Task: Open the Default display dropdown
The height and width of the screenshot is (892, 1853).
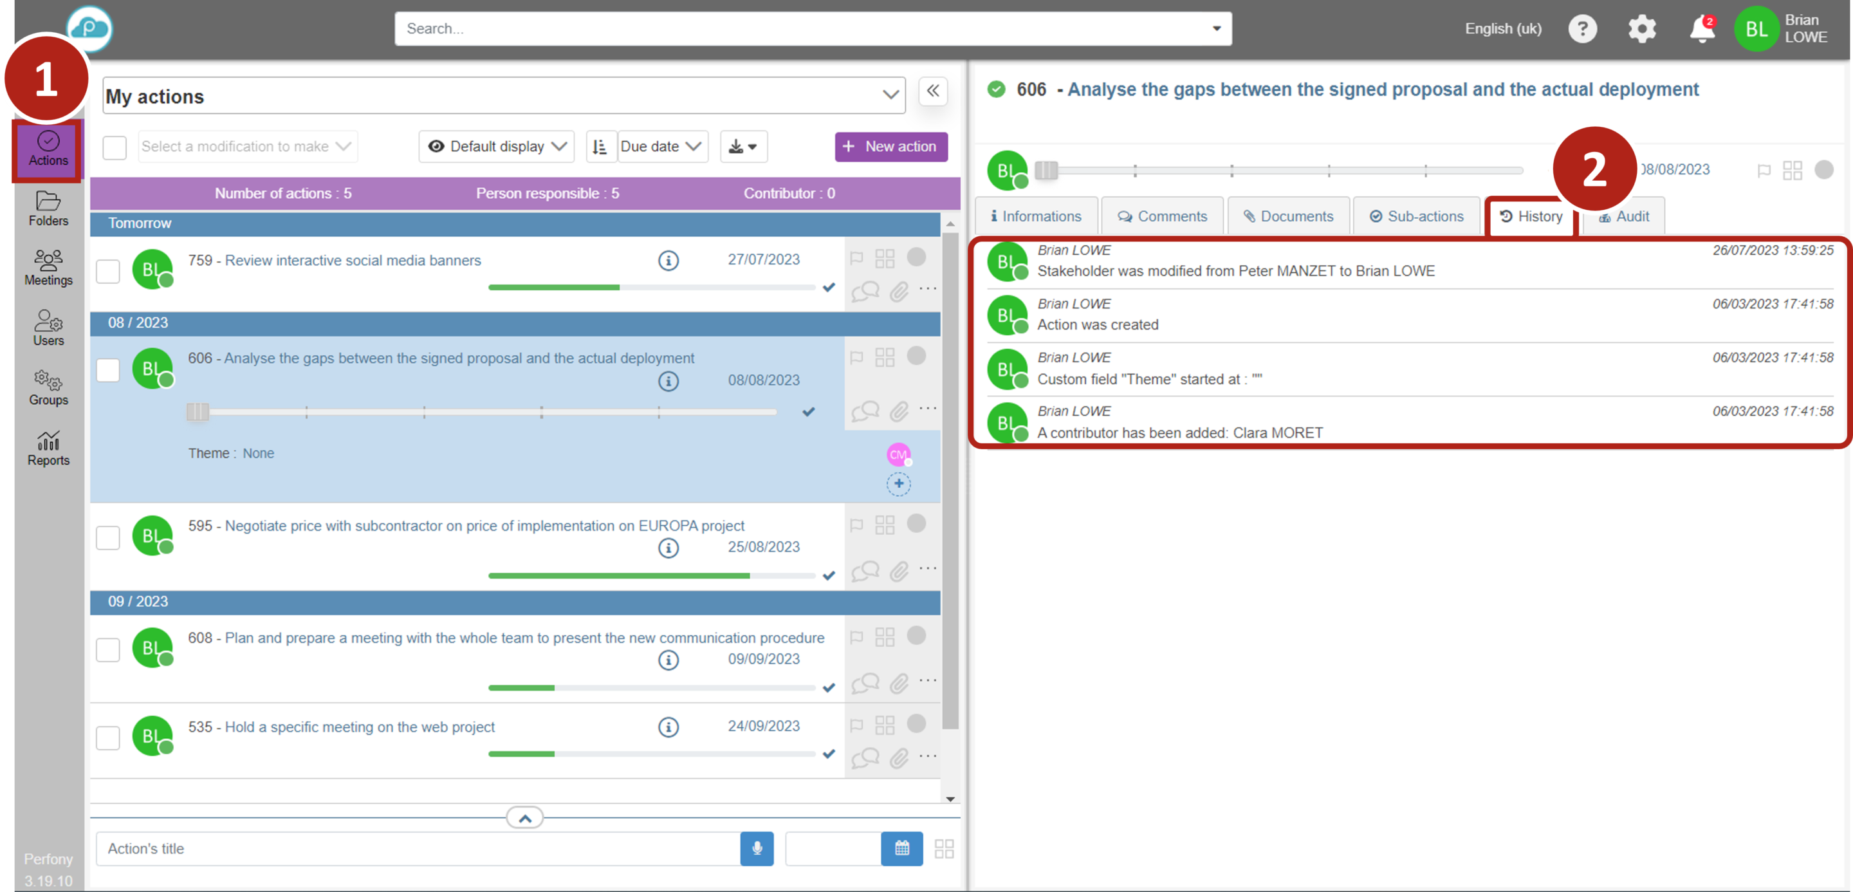Action: point(496,147)
